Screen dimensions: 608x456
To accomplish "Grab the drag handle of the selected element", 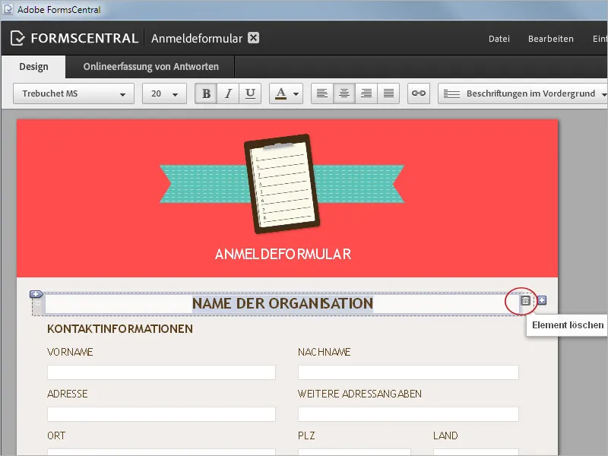I will [37, 304].
